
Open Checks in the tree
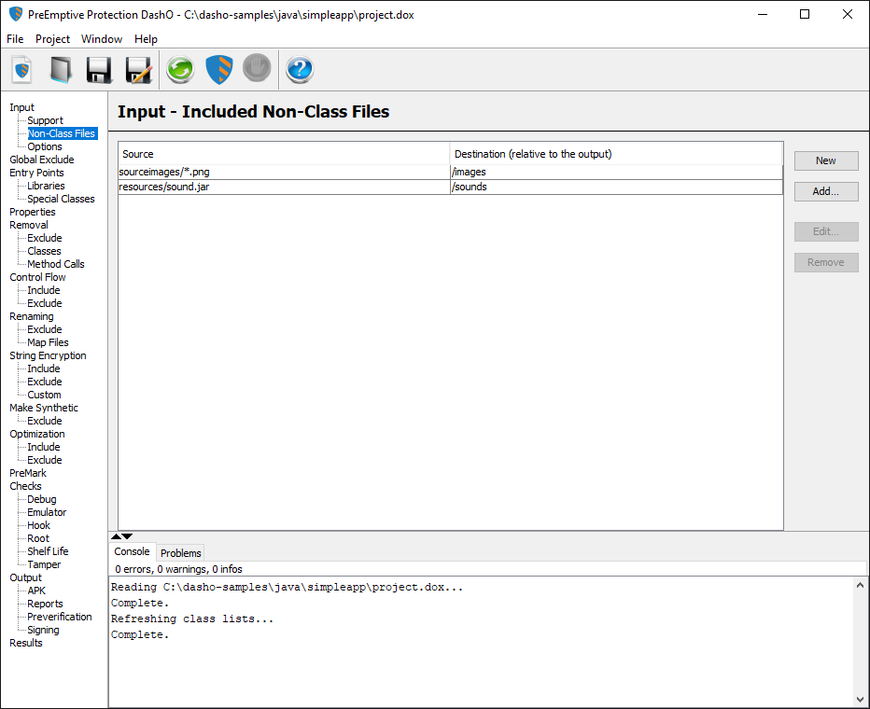pos(25,486)
